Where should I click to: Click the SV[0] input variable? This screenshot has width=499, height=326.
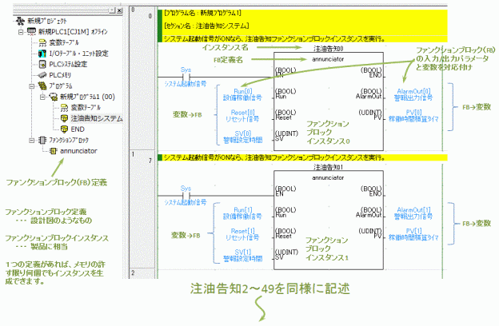(243, 137)
